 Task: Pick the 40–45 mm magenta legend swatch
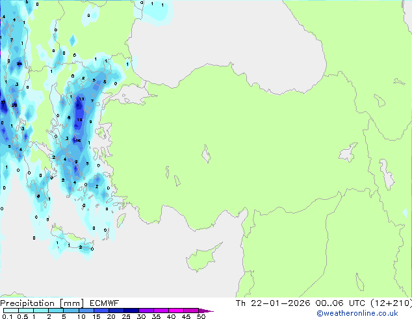[176, 311]
